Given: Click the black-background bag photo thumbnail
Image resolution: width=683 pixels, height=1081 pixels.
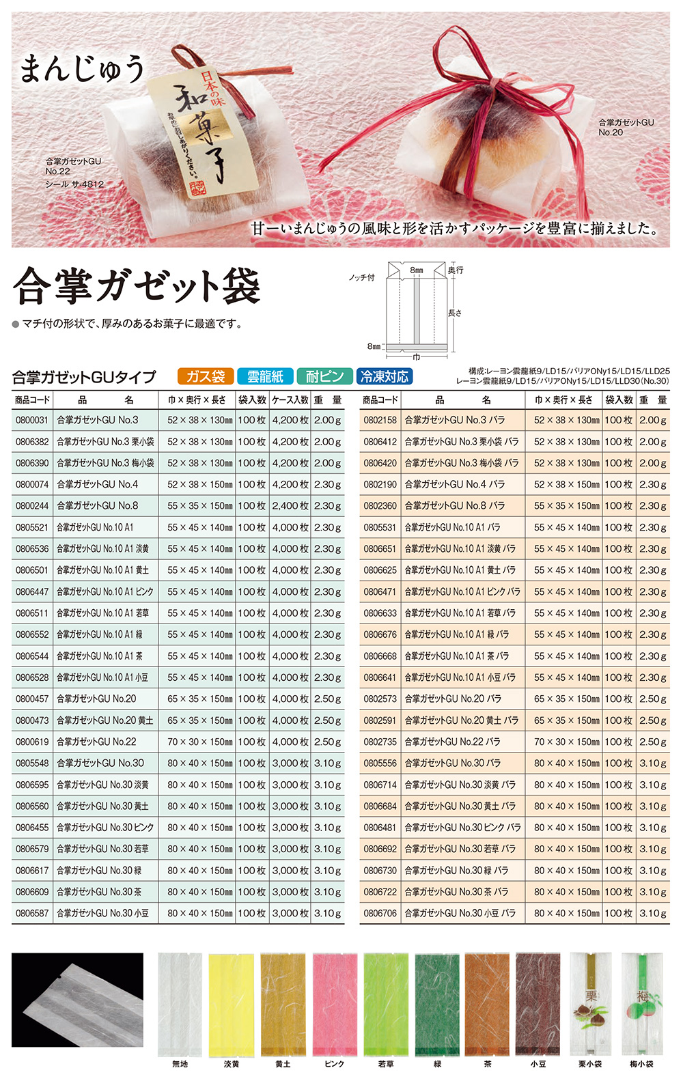Looking at the screenshot, I should pyautogui.click(x=78, y=1000).
